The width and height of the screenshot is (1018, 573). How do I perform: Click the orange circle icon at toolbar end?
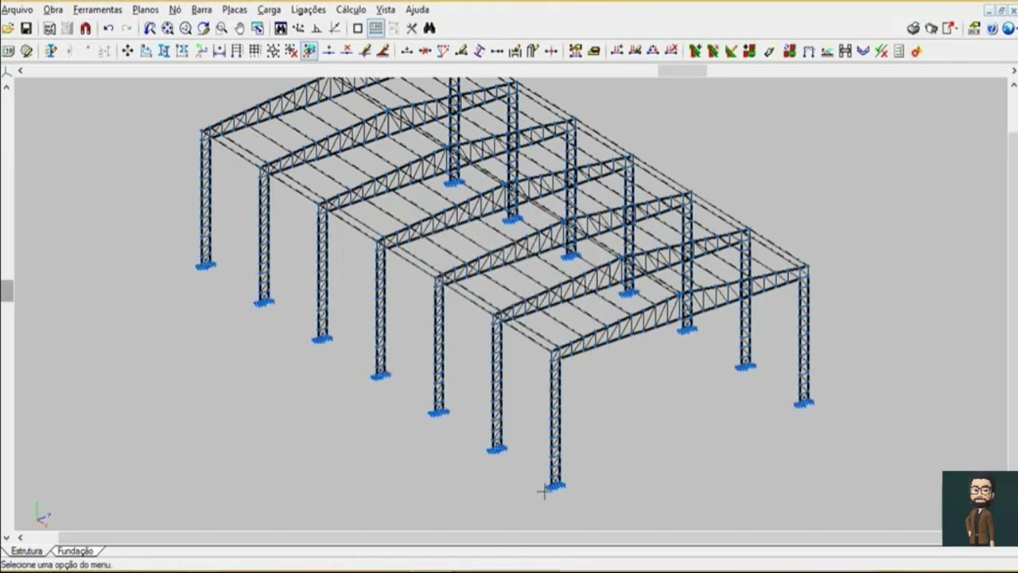[x=916, y=51]
